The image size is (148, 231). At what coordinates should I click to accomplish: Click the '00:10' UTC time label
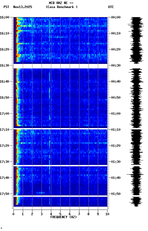tap(116, 33)
